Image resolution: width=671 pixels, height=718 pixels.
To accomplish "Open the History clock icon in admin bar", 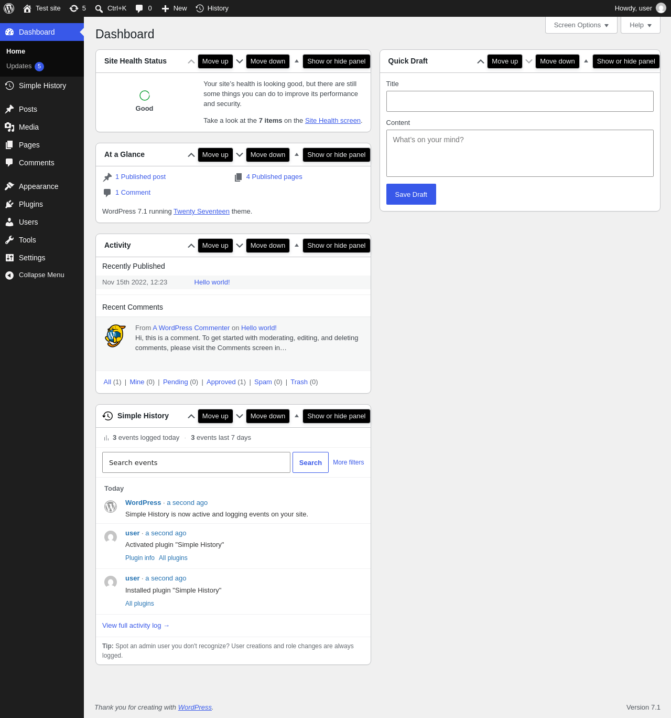I will 200,8.
